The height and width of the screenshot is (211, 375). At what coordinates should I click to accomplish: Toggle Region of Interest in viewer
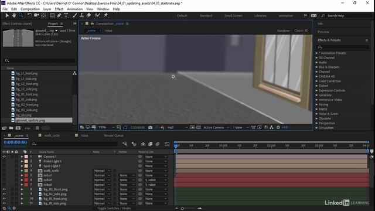click(192, 128)
